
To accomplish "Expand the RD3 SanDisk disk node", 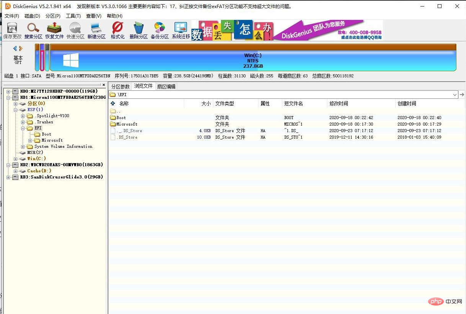I will tap(8, 177).
